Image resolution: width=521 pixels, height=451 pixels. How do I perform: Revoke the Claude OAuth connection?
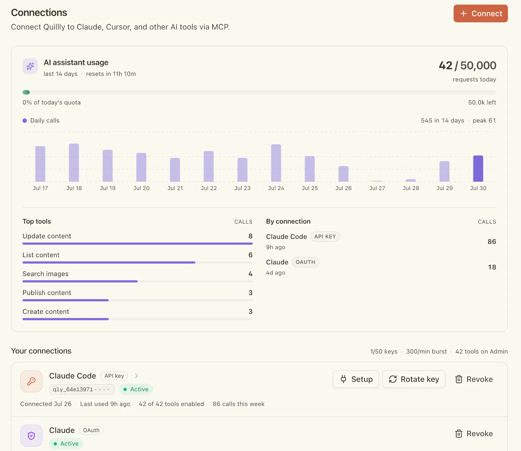click(x=474, y=433)
